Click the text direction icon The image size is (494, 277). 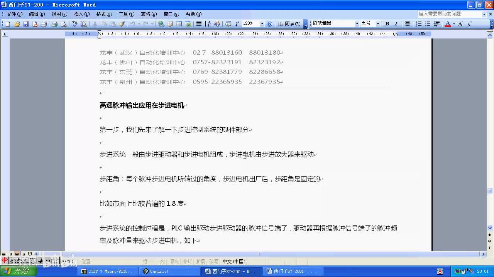tap(208, 24)
